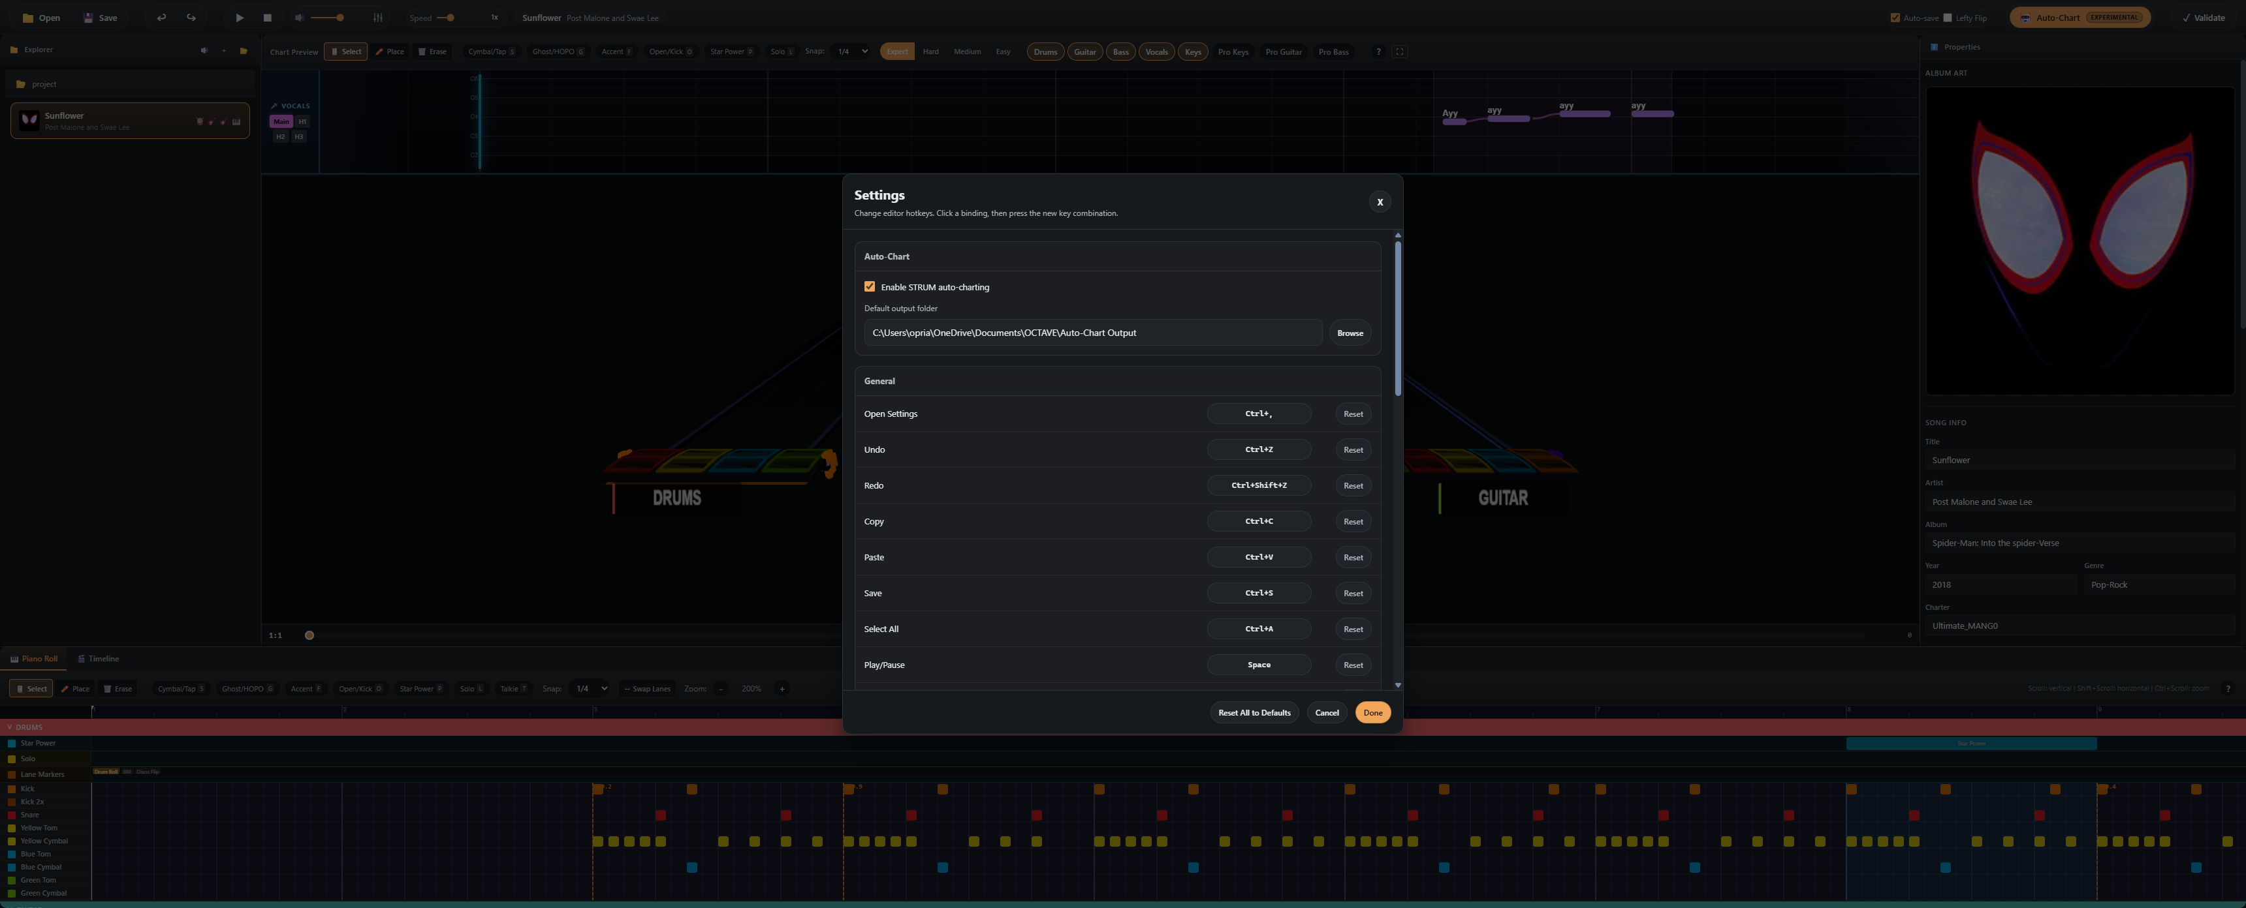
Task: Click the Redo arrow icon
Action: 191,18
